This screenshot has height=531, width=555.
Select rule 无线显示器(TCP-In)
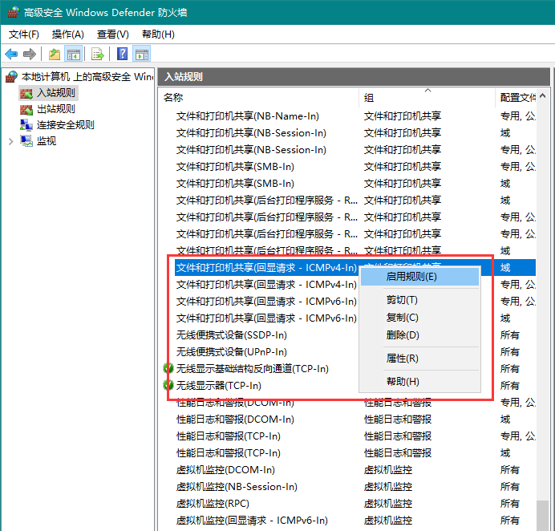click(x=218, y=385)
